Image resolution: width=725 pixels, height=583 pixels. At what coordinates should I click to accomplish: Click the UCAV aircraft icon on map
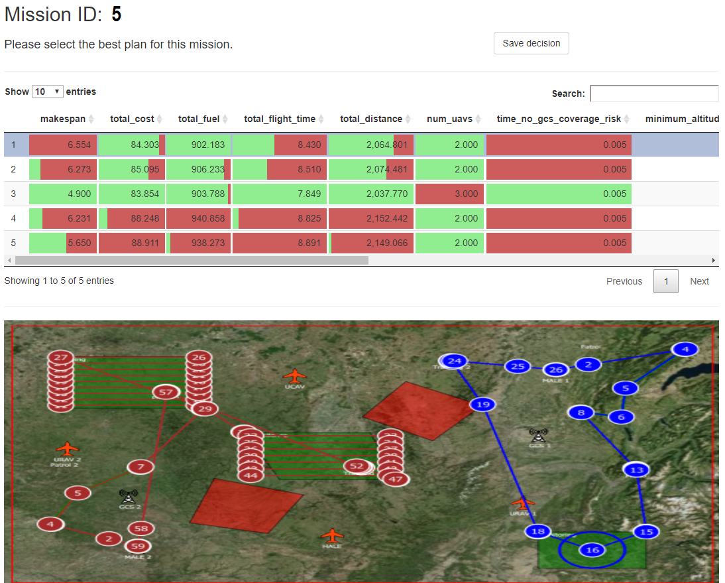coord(294,376)
